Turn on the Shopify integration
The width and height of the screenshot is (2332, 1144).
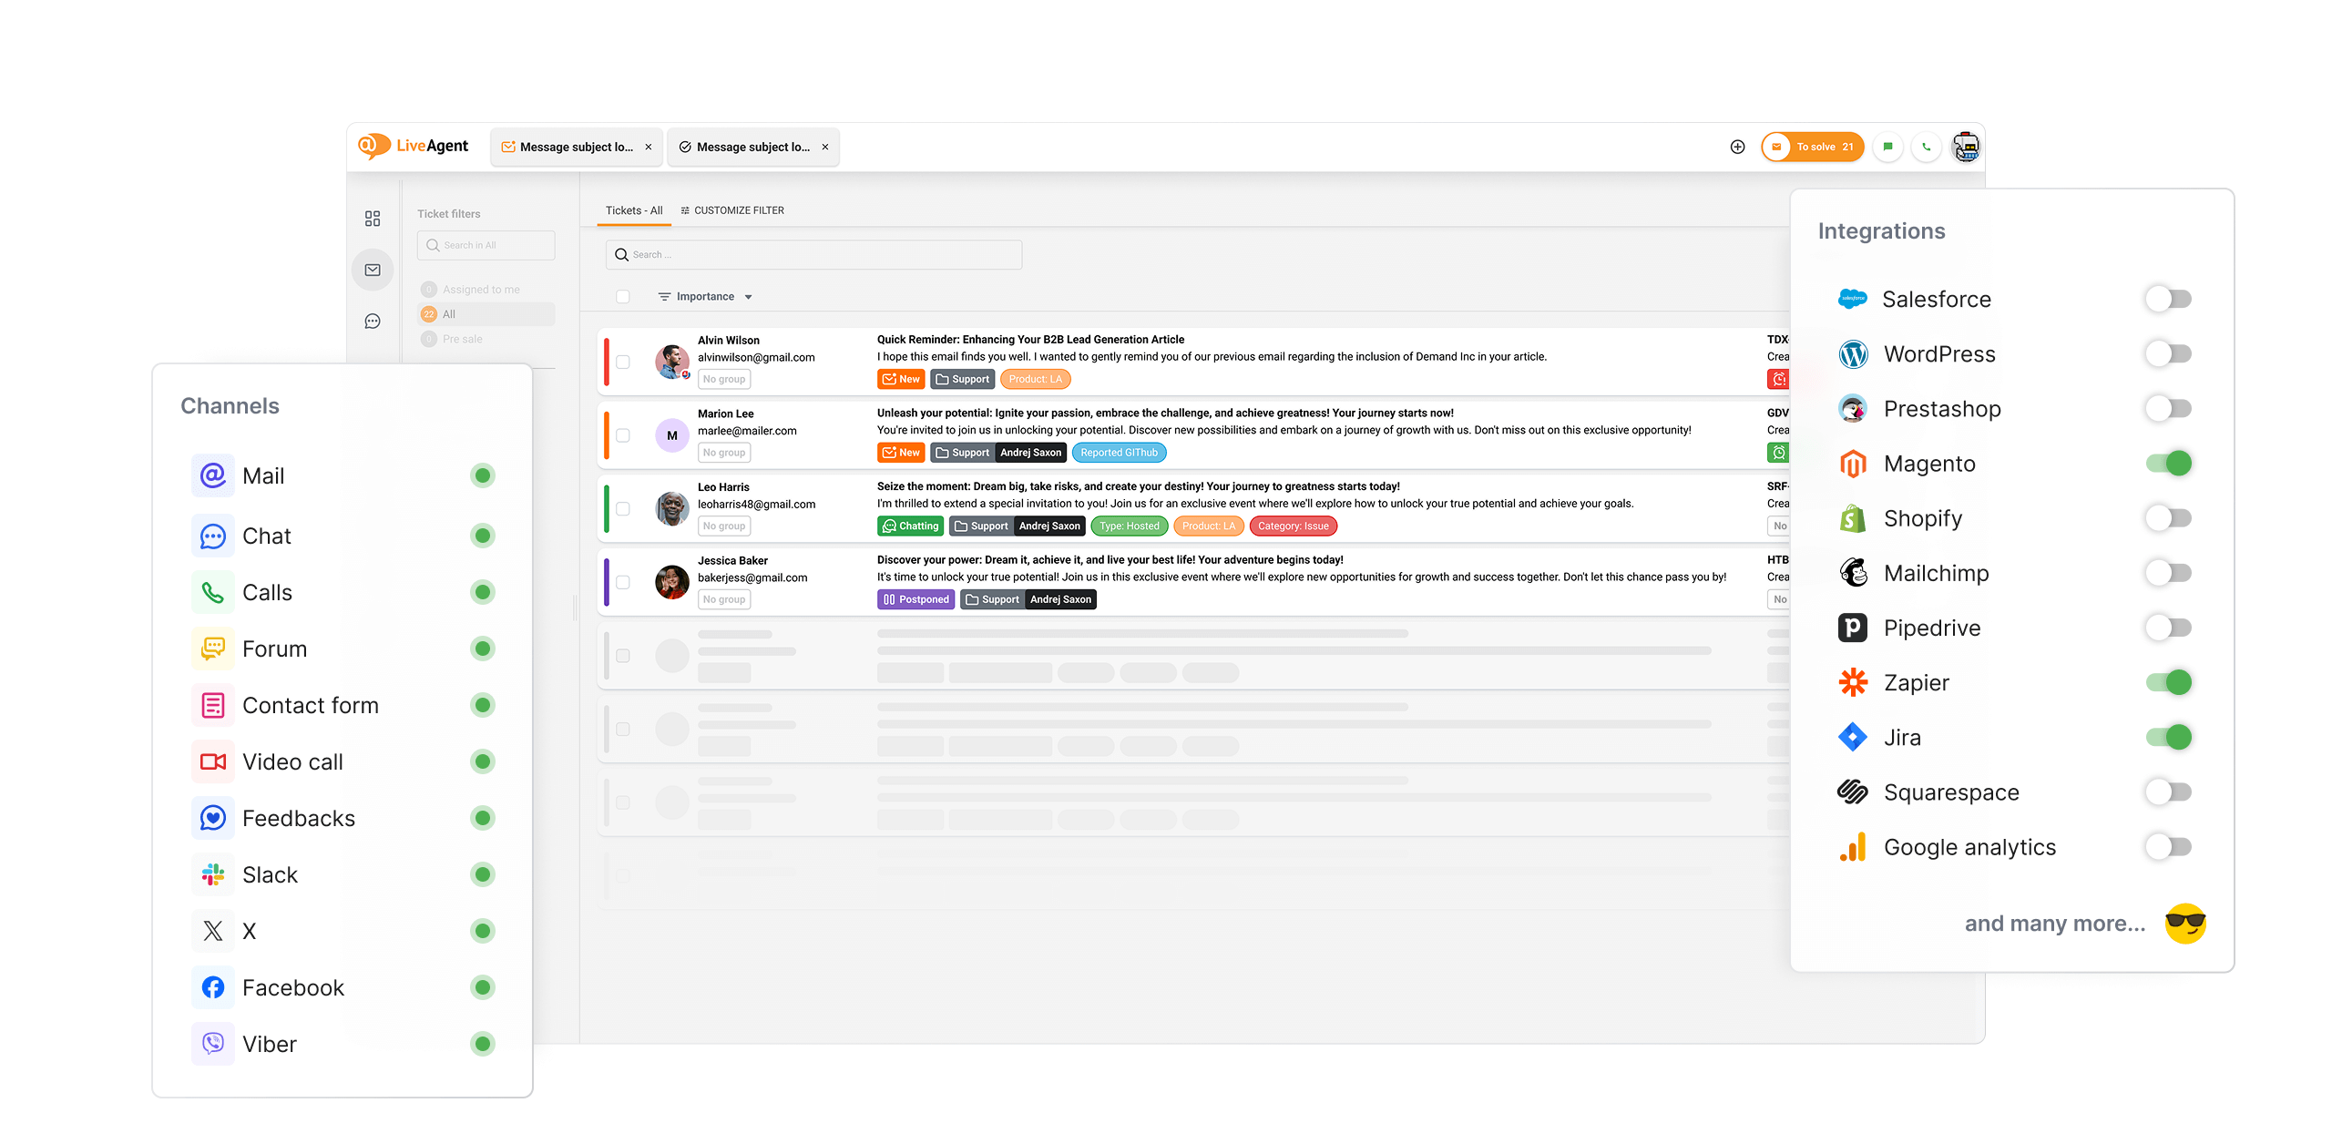2168,517
